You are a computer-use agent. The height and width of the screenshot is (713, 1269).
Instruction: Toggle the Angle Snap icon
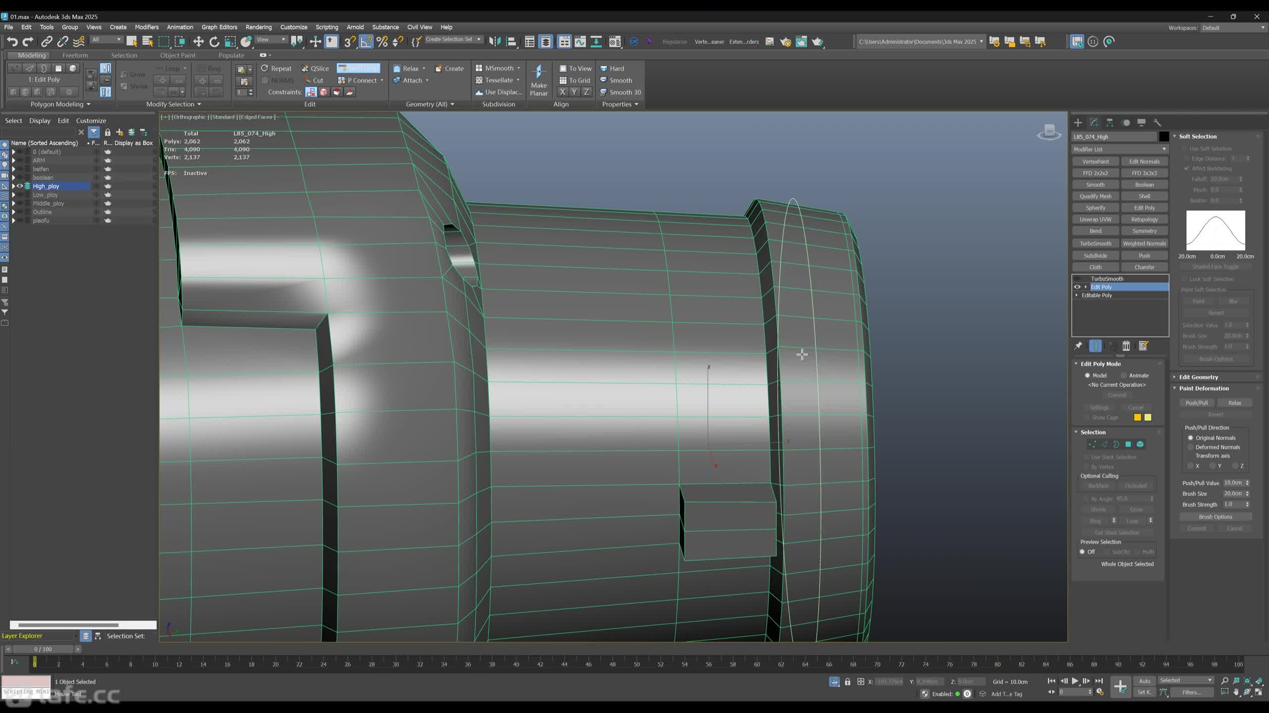click(x=366, y=42)
